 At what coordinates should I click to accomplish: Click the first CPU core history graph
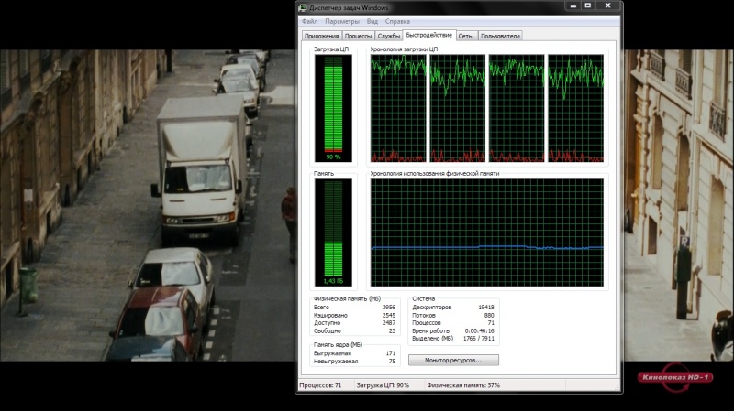[398, 107]
